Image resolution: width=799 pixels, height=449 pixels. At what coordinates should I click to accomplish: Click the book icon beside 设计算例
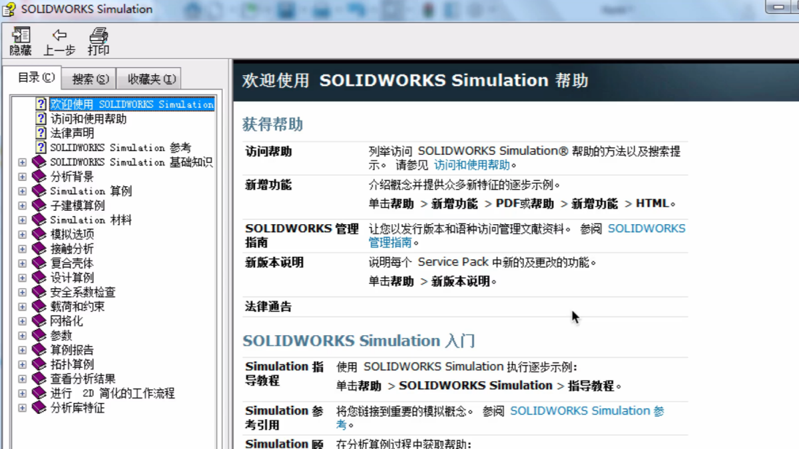[39, 277]
